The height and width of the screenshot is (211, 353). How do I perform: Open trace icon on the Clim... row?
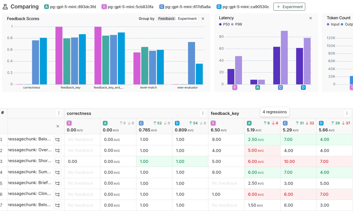58,194
